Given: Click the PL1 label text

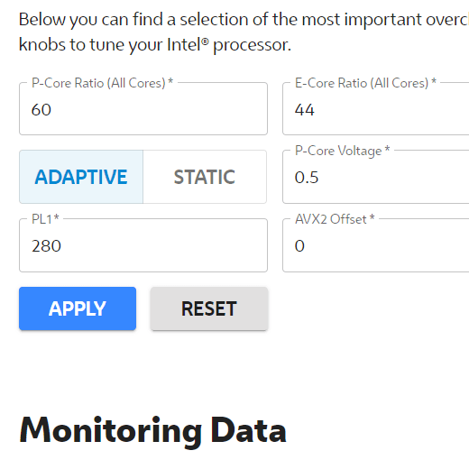Looking at the screenshot, I should 45,219.
